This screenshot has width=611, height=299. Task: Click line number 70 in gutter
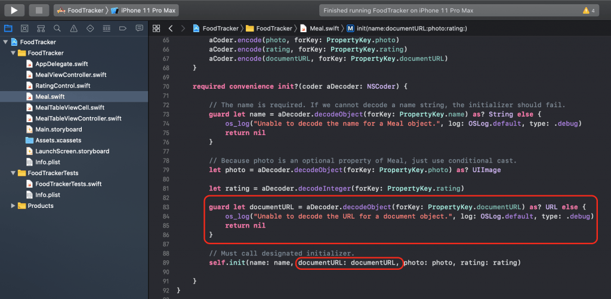pos(166,86)
